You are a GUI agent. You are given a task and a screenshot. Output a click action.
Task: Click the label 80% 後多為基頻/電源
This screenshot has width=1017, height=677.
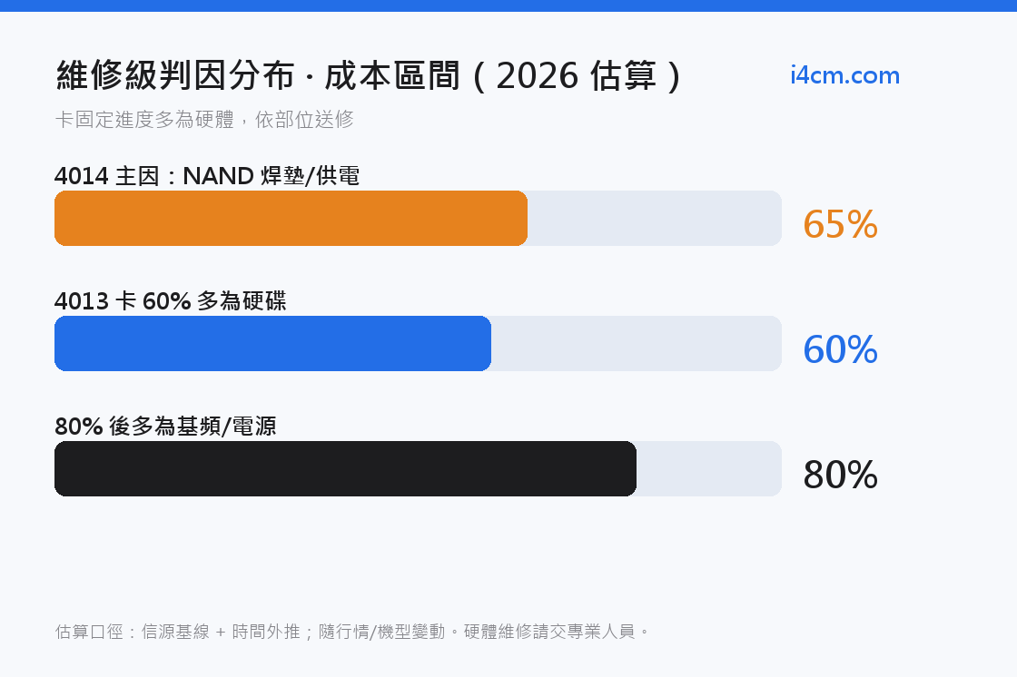165,426
